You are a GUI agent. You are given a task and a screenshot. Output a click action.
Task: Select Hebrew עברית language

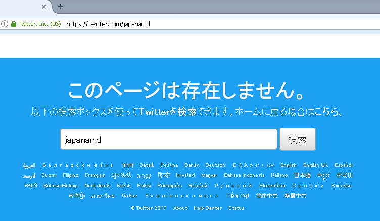144,175
